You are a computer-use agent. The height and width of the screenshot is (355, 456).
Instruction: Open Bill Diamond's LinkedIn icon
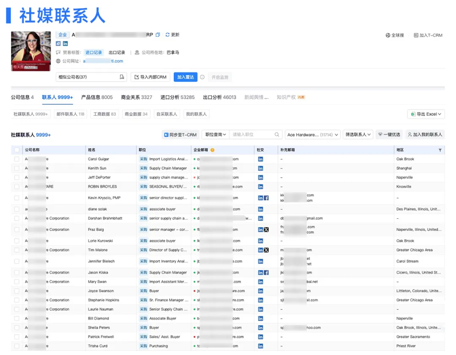pos(261,319)
